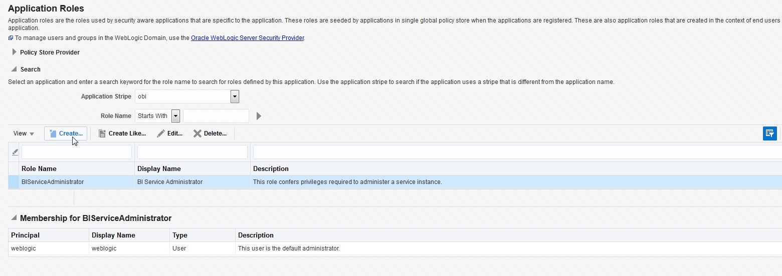Screen dimensions: 782x276
Task: Click the Display Name column filter field
Action: [192, 152]
